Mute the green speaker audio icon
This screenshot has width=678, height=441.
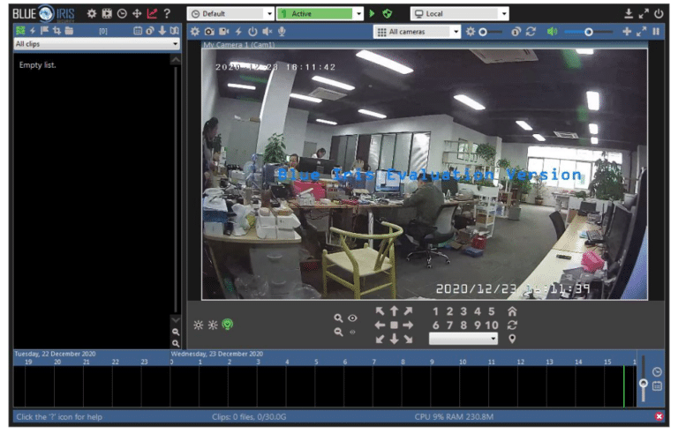click(552, 31)
